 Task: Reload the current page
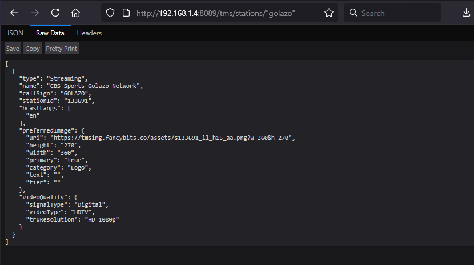(55, 13)
